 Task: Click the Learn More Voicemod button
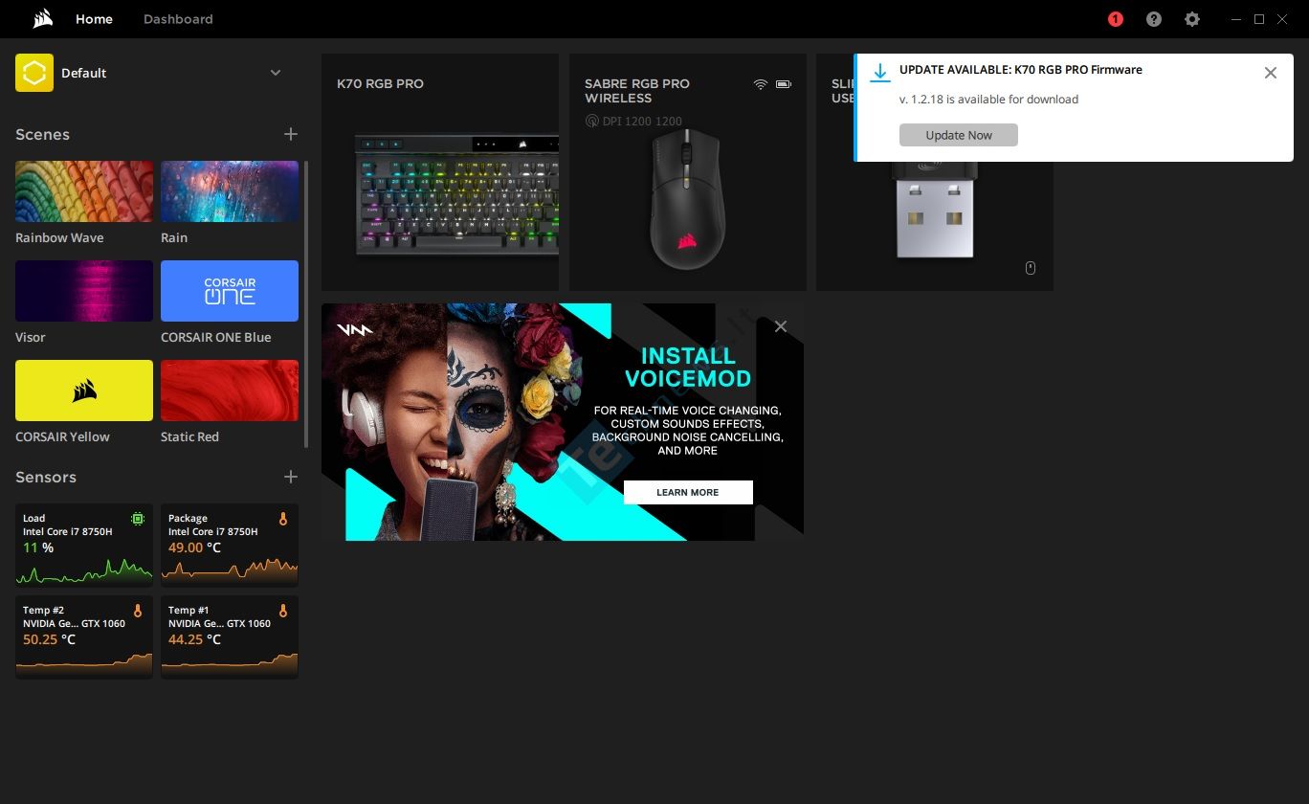pyautogui.click(x=688, y=492)
